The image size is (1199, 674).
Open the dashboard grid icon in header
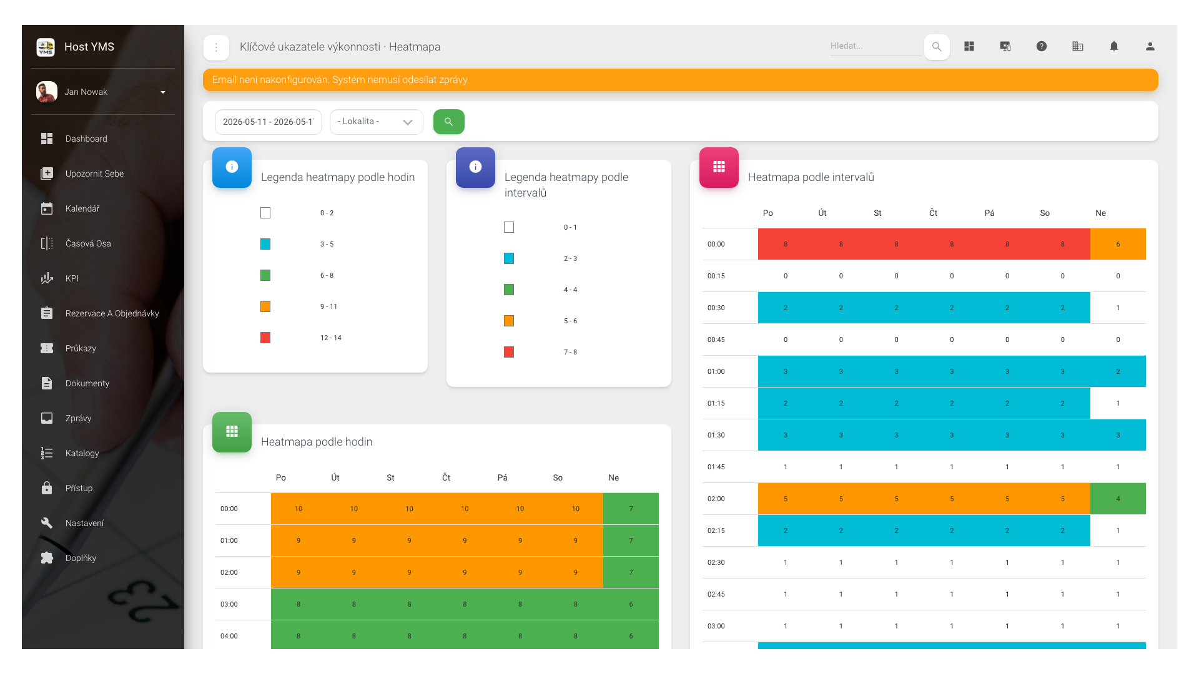[x=969, y=46]
